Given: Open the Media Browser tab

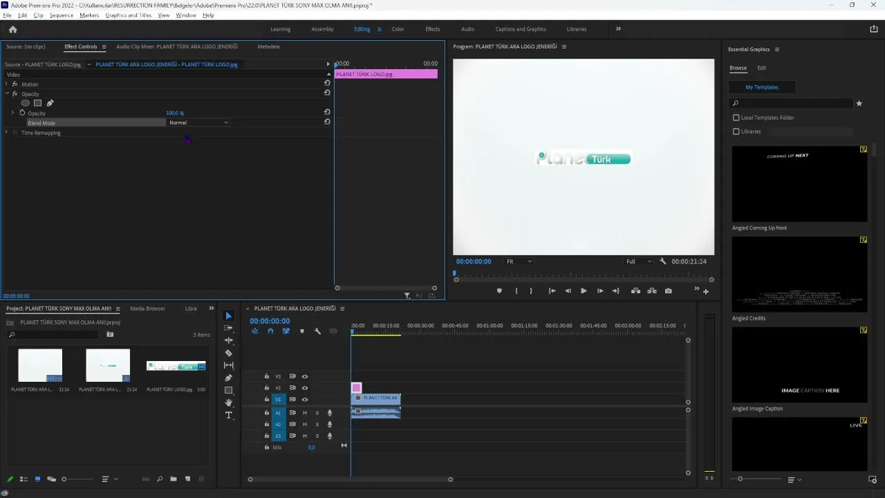Looking at the screenshot, I should point(147,308).
